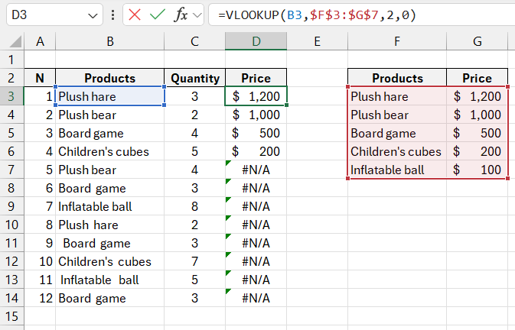Select row 7 header
This screenshot has height=330, width=515.
(x=12, y=170)
